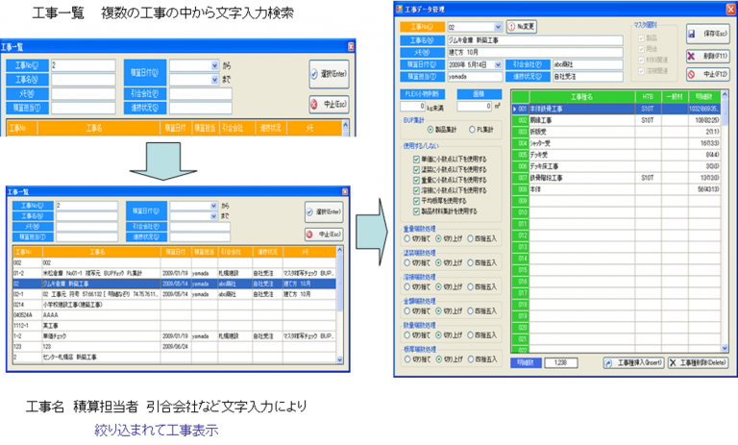738x445 pixels.
Task: Toggle 塗装に小数点以下を使用する checkbox
Action: coord(416,169)
